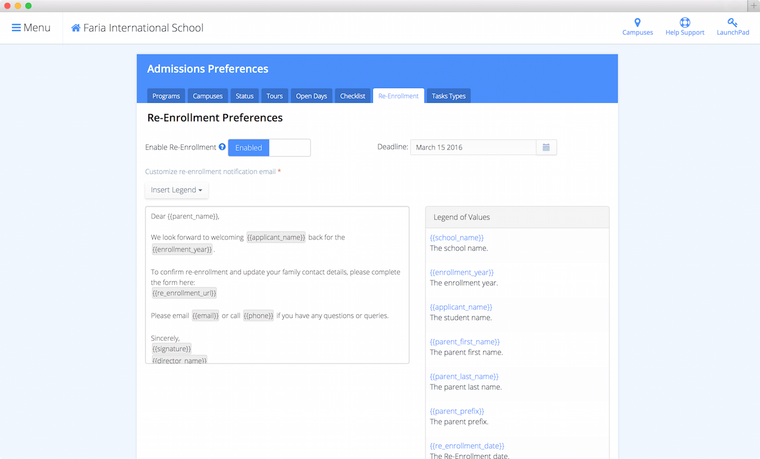Open Help Support lifebuoy icon
This screenshot has width=760, height=459.
pyautogui.click(x=685, y=22)
